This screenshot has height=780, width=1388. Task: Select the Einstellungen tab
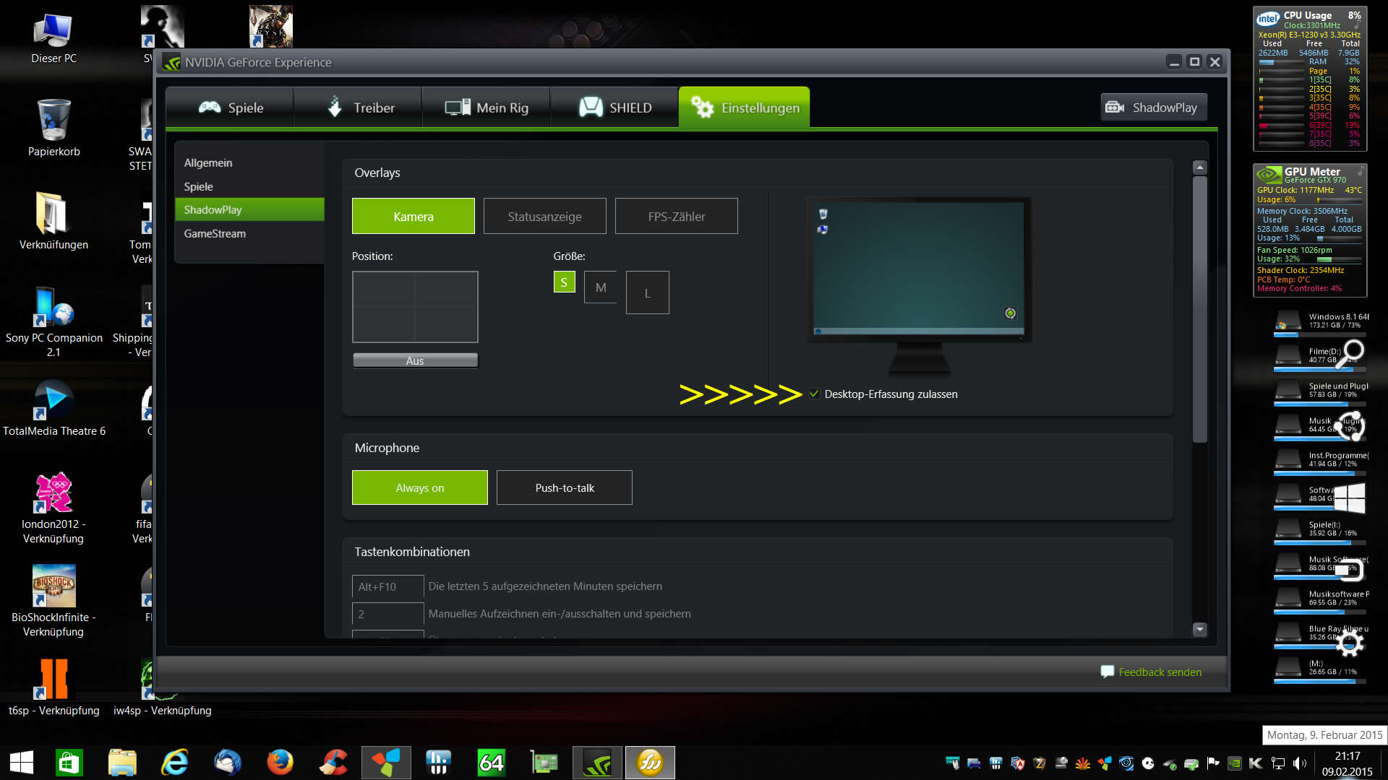pyautogui.click(x=745, y=108)
